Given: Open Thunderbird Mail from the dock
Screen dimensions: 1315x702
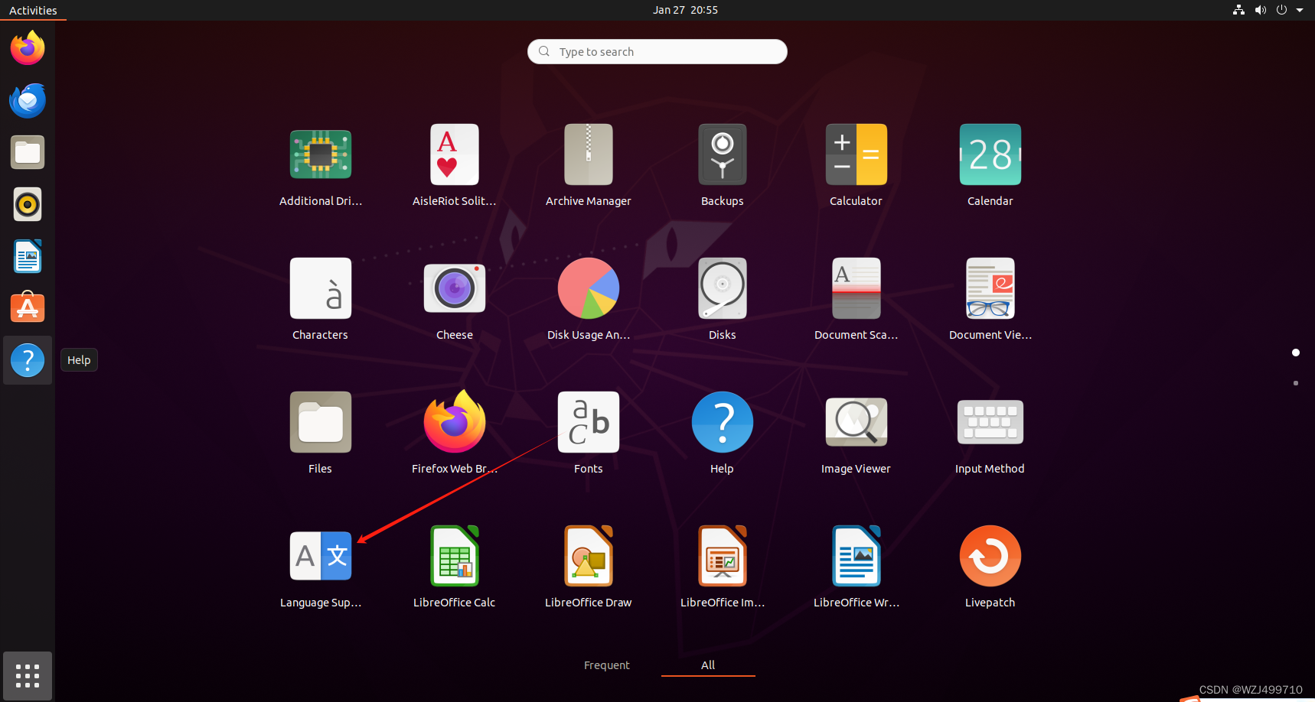Looking at the screenshot, I should [x=28, y=100].
